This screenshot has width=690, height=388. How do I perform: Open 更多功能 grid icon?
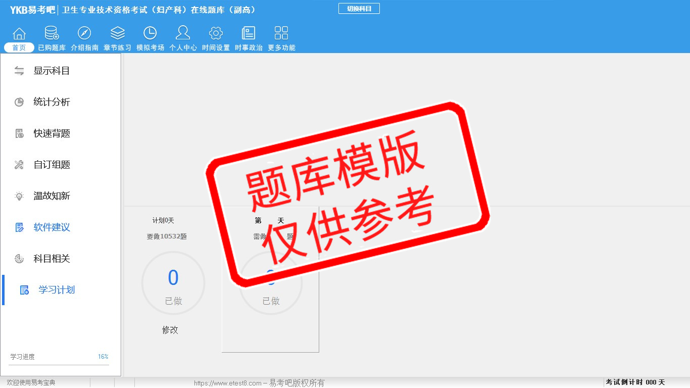(x=281, y=34)
